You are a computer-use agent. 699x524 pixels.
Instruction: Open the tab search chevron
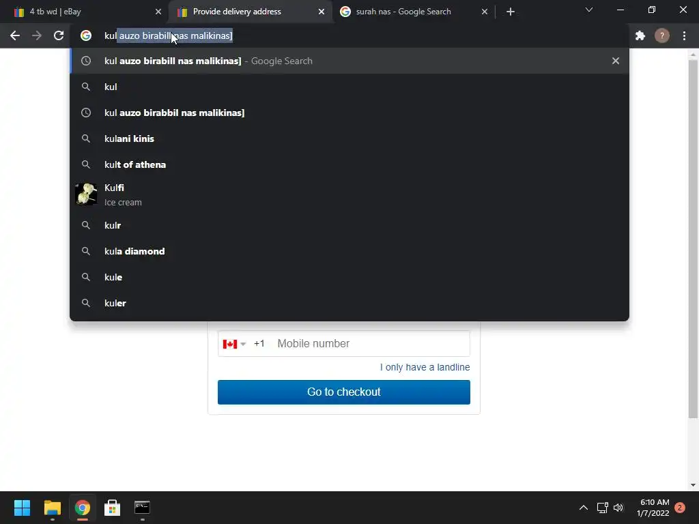(x=589, y=10)
